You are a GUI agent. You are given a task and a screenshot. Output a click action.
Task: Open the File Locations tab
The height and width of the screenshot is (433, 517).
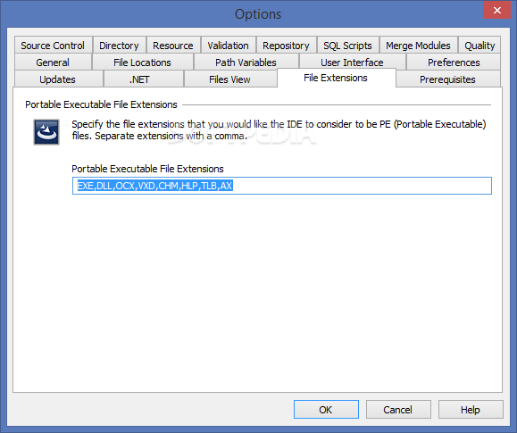click(143, 62)
